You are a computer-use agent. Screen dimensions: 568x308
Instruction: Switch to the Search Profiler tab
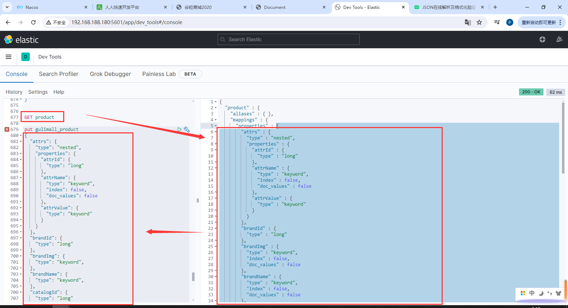point(59,74)
